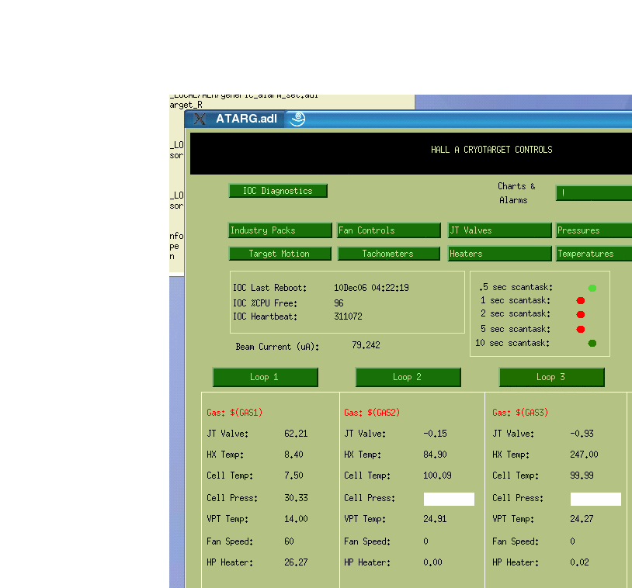This screenshot has width=632, height=588.
Task: Open Heaters menu
Action: pyautogui.click(x=499, y=254)
